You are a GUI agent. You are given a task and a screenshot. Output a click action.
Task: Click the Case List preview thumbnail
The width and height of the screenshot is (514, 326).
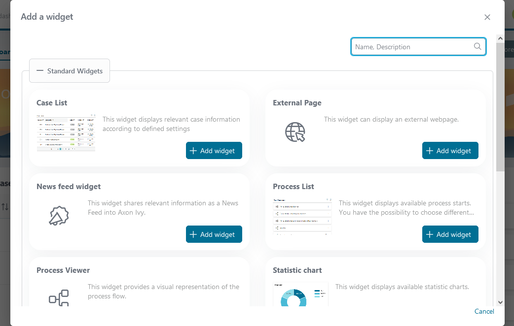point(66,132)
